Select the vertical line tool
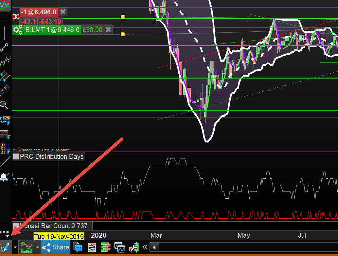This screenshot has width=338, height=256. (4, 33)
